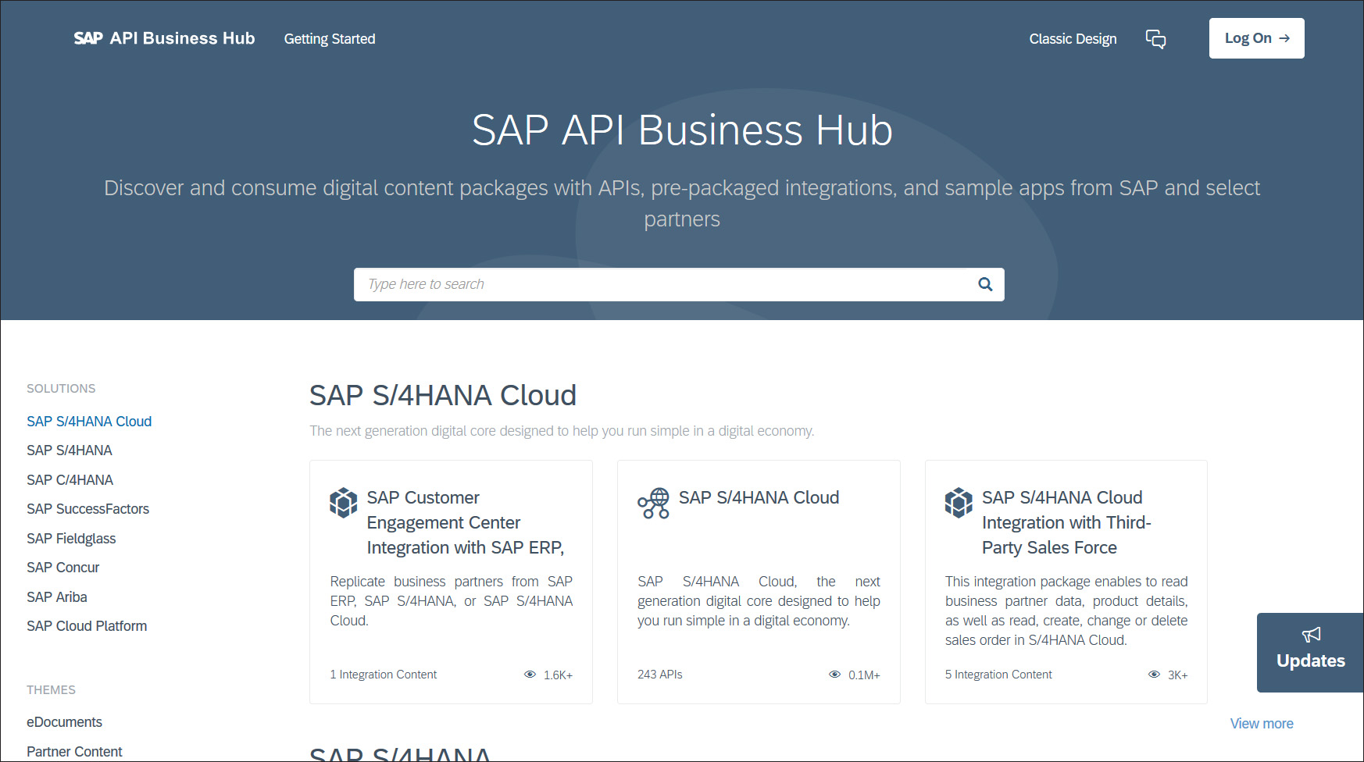
Task: Click the megaphone icon on Updates
Action: pos(1311,635)
